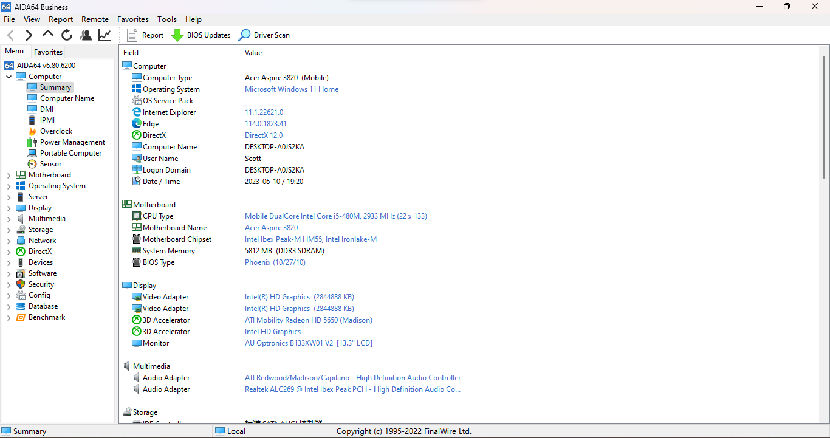Open the Help menu

pyautogui.click(x=193, y=19)
